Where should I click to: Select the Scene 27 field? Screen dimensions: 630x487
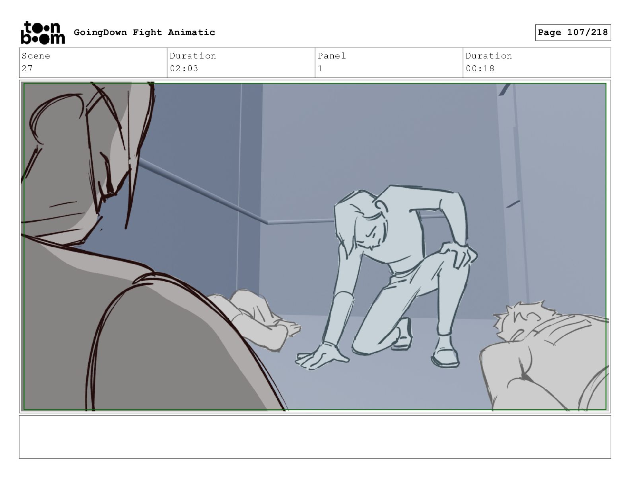point(93,62)
